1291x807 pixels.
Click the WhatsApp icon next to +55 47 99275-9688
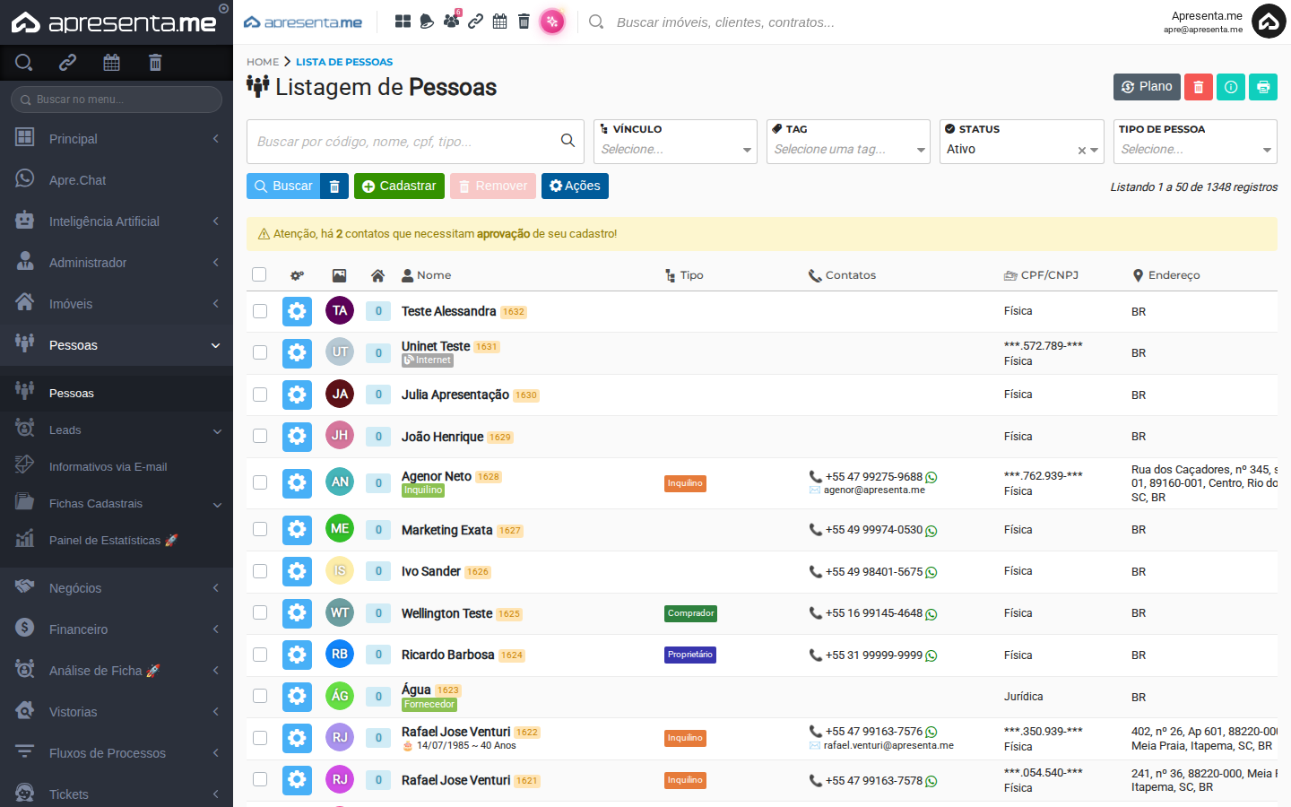931,478
